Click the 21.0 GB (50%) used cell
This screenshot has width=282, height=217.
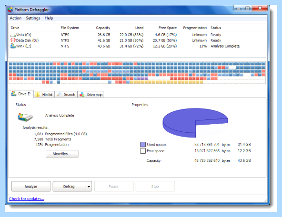131,40
